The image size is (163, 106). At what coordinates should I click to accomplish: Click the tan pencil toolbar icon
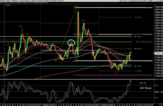[x=128, y=1]
